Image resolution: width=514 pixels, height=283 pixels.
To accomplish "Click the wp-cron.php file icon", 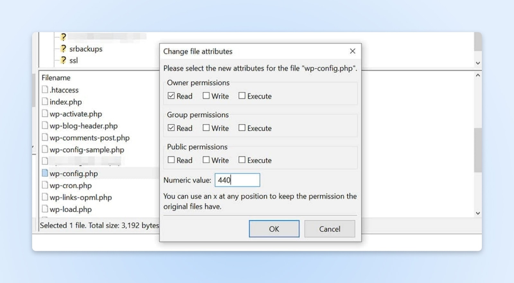I will tap(45, 185).
